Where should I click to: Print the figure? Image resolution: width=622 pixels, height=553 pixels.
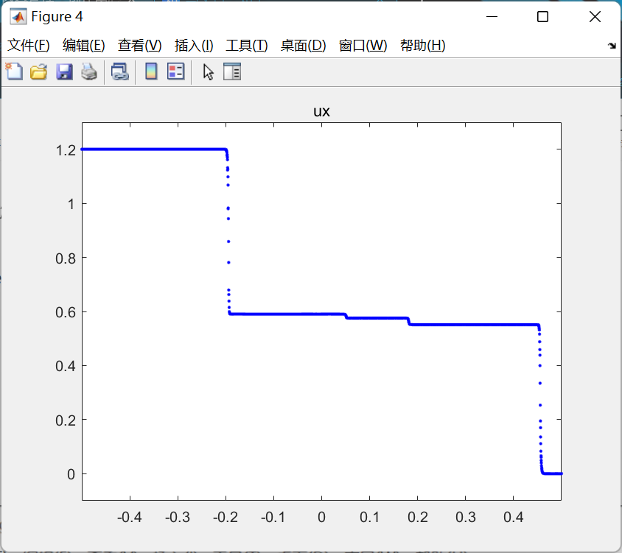pyautogui.click(x=88, y=71)
